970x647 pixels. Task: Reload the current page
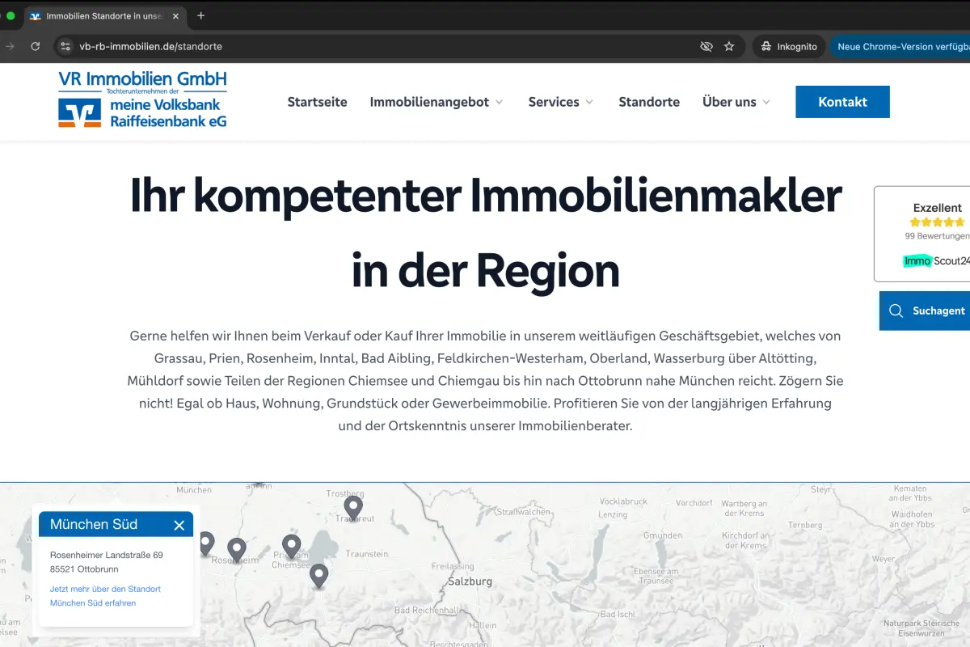tap(36, 47)
